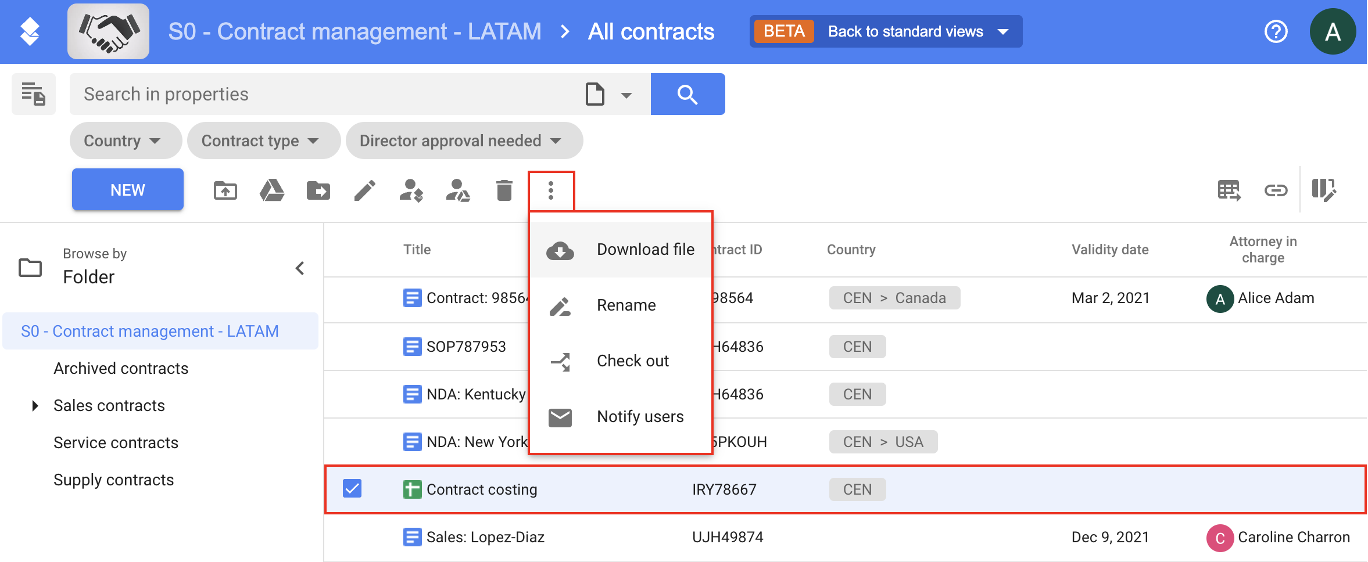Click the Title column header

click(417, 250)
